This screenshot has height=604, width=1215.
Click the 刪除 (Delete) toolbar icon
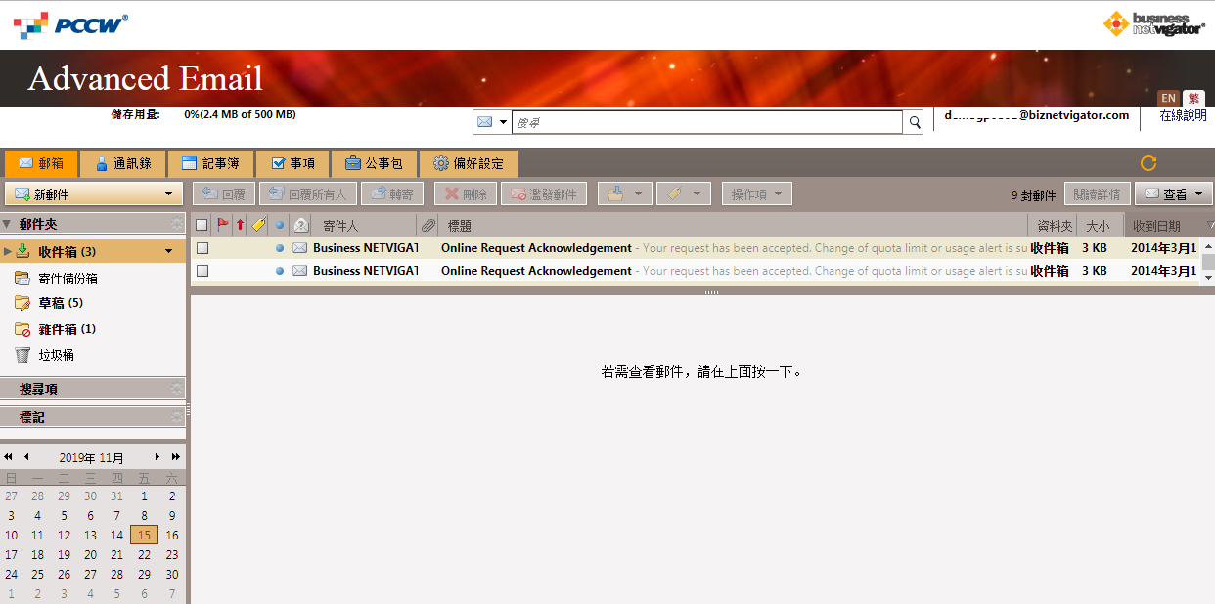tap(465, 193)
